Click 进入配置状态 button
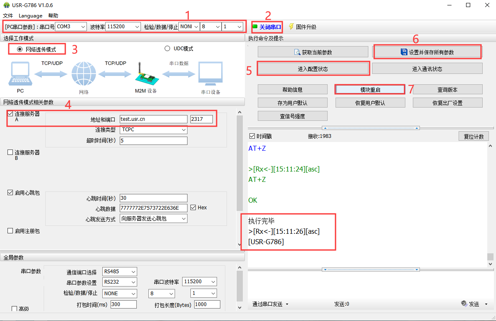 tap(313, 69)
